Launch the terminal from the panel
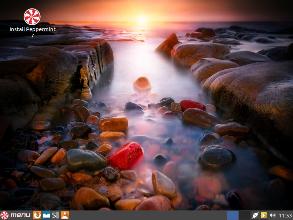293x220 pixels. click(55, 215)
